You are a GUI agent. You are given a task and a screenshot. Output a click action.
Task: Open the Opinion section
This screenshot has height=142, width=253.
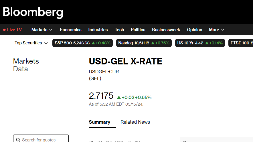[194, 30]
